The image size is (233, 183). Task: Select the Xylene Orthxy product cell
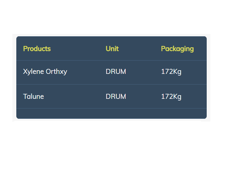45,72
